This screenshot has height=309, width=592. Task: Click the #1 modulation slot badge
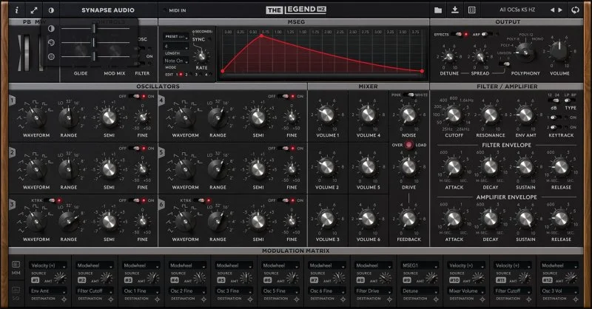(35, 280)
